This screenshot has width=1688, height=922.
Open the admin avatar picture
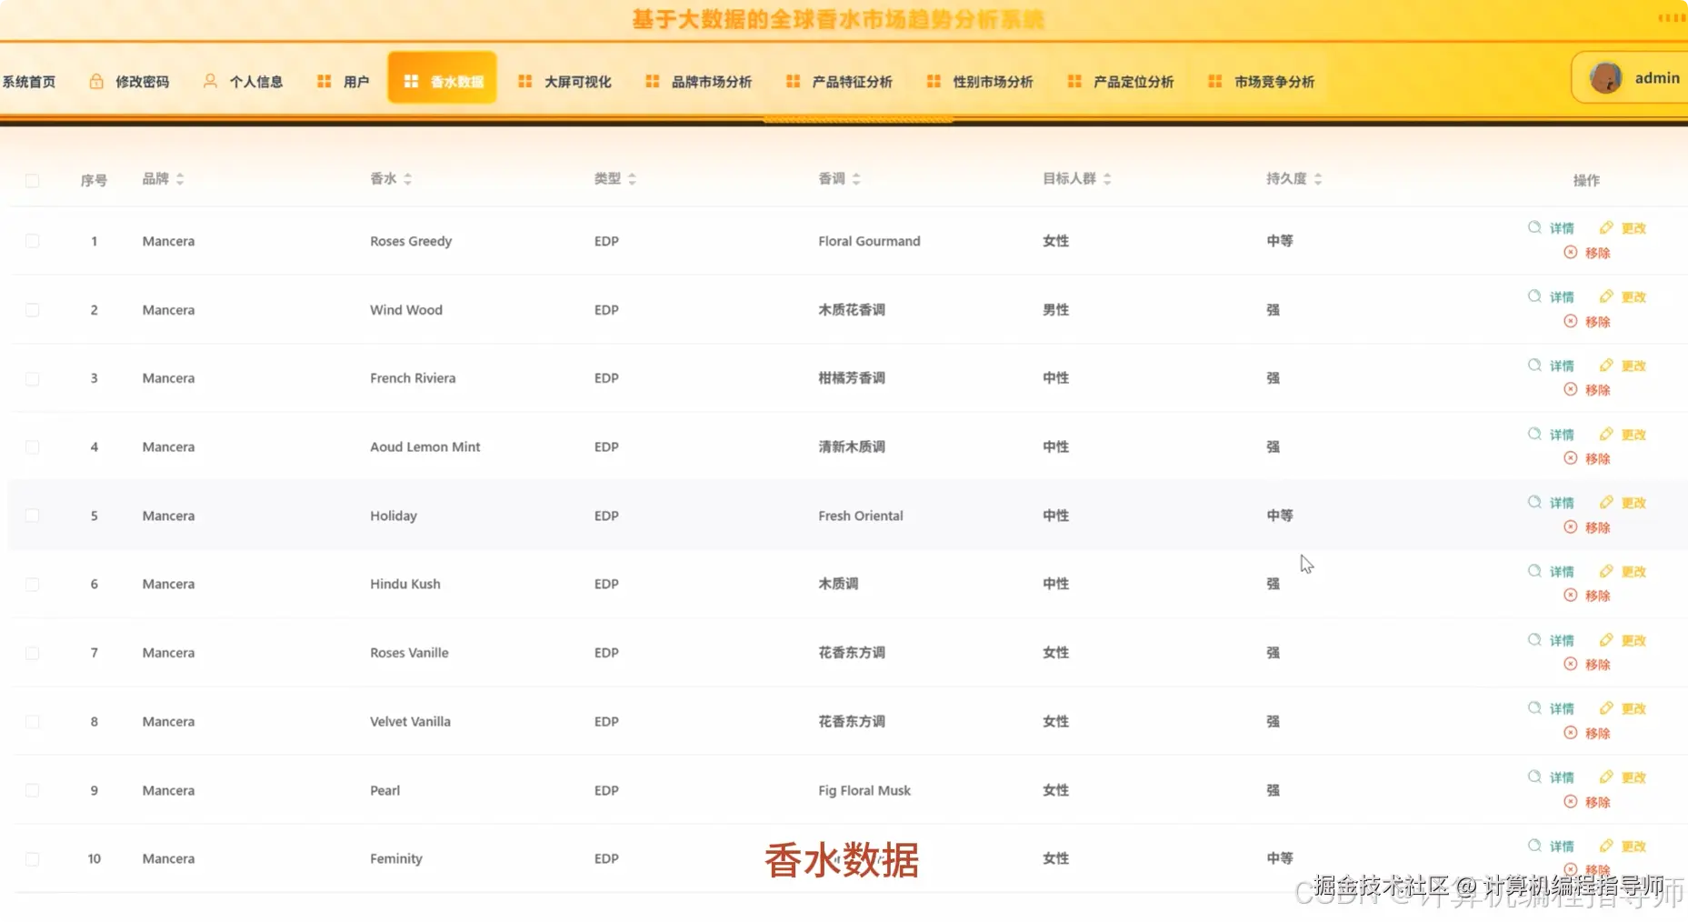1607,77
